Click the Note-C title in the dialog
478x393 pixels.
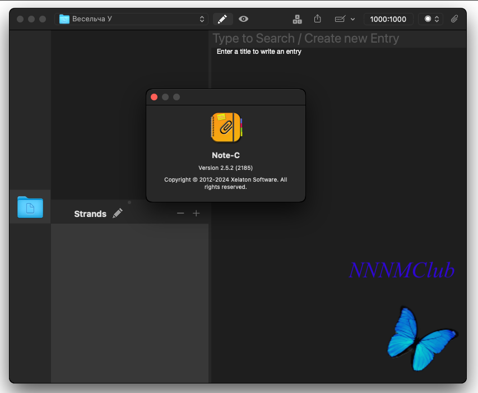pos(226,155)
